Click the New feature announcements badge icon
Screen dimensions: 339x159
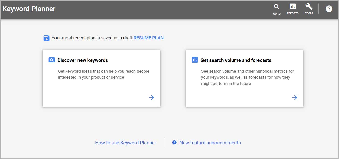[x=174, y=142]
